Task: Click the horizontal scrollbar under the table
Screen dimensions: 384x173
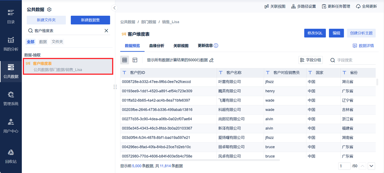Action: pyautogui.click(x=201, y=160)
